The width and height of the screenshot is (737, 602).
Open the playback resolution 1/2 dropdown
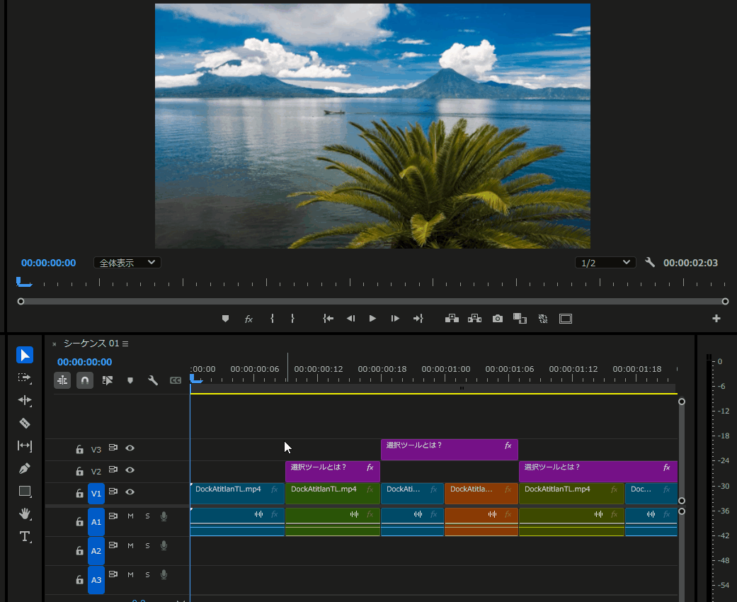click(605, 263)
